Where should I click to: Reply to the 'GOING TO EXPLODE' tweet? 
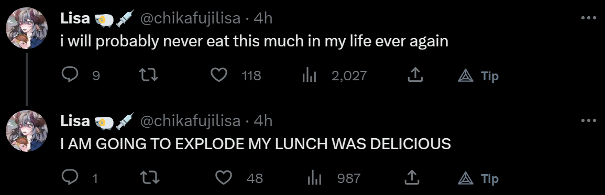click(70, 178)
